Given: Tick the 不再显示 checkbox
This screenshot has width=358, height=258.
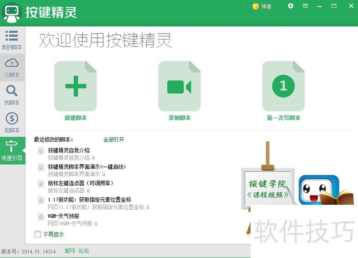Looking at the screenshot, I should (x=38, y=234).
